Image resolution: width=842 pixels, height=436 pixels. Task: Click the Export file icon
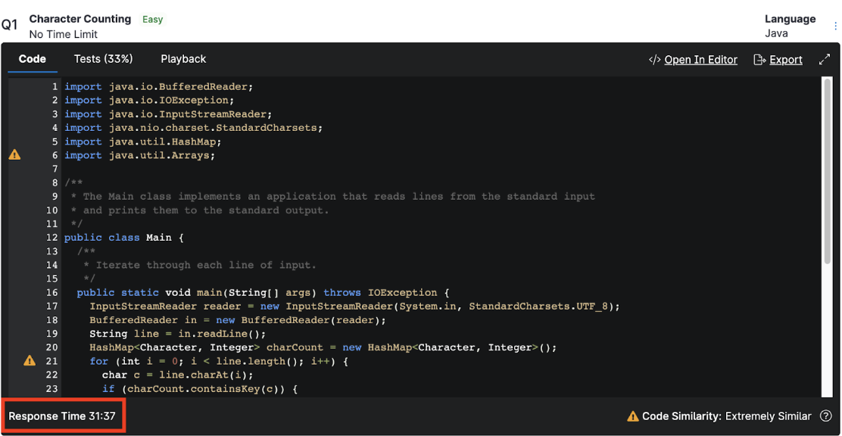click(x=759, y=60)
